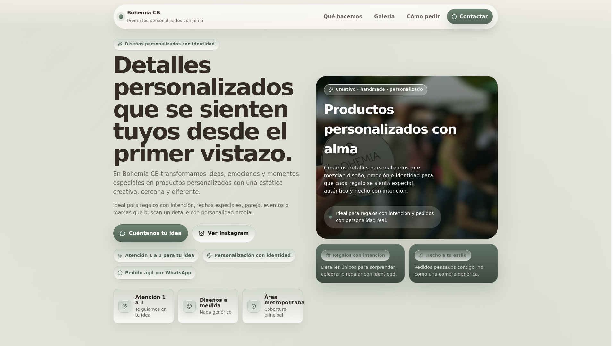Click shield icon in Área metropolitana card

click(x=254, y=306)
